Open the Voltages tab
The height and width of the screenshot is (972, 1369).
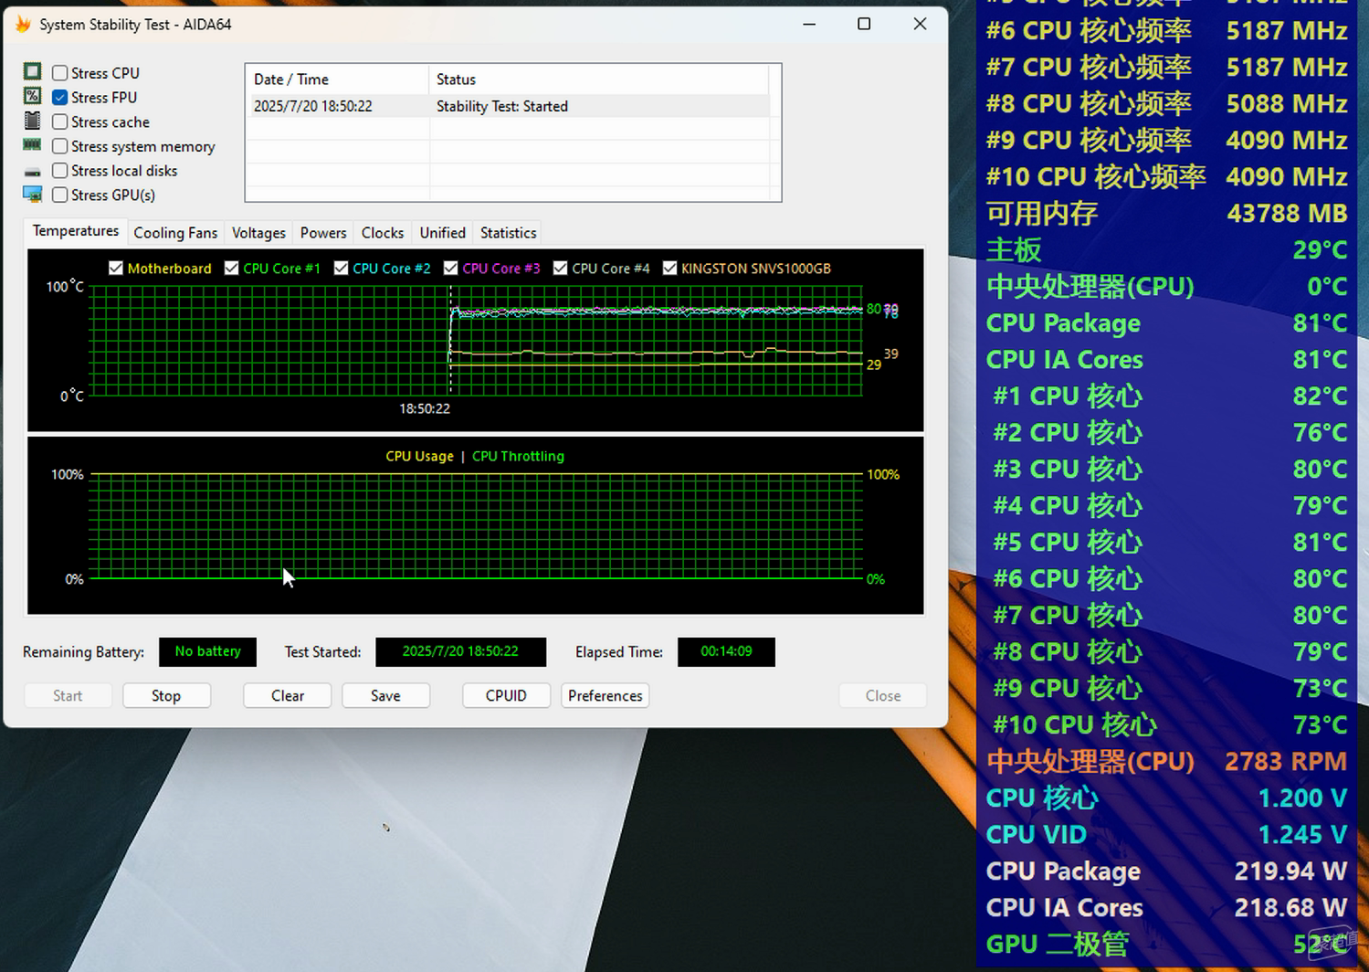(x=258, y=233)
